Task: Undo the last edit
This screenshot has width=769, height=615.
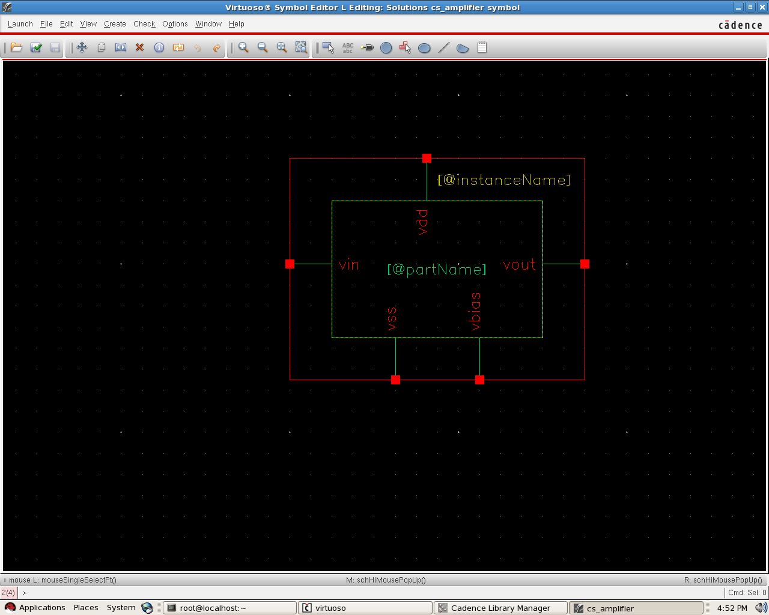Action: 197,47
